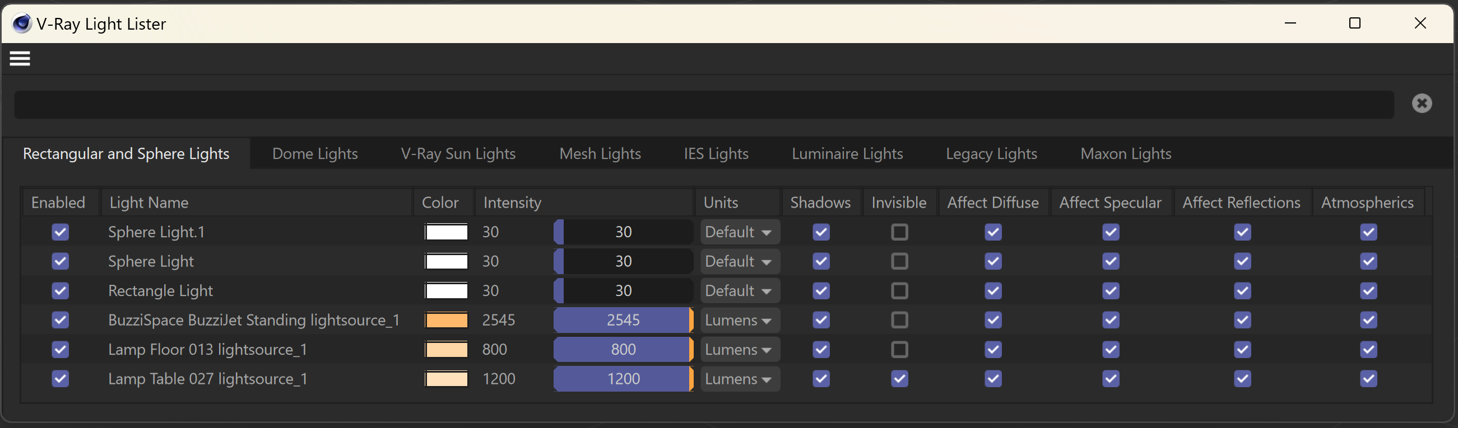Open color swatch of Lamp Table 027
This screenshot has width=1458, height=428.
(447, 379)
